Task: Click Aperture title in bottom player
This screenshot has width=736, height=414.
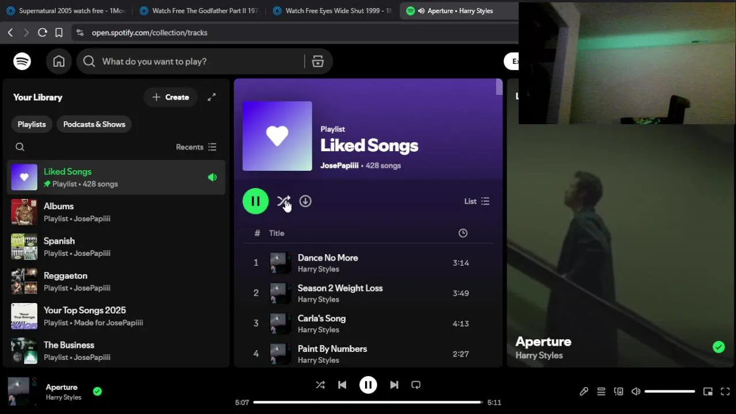Action: point(62,387)
